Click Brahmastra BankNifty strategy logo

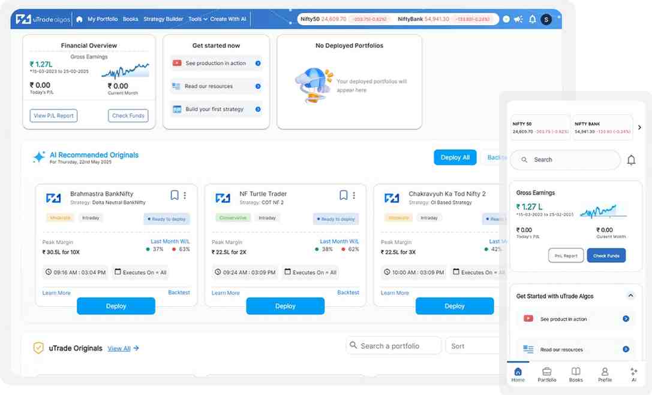(x=53, y=198)
